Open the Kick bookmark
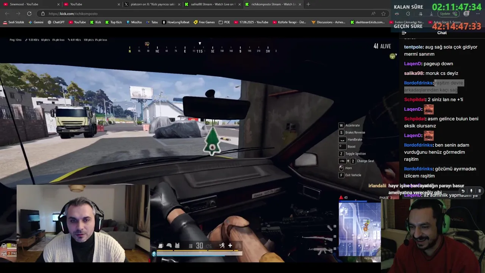Screen dimensions: 485x273 95,22
